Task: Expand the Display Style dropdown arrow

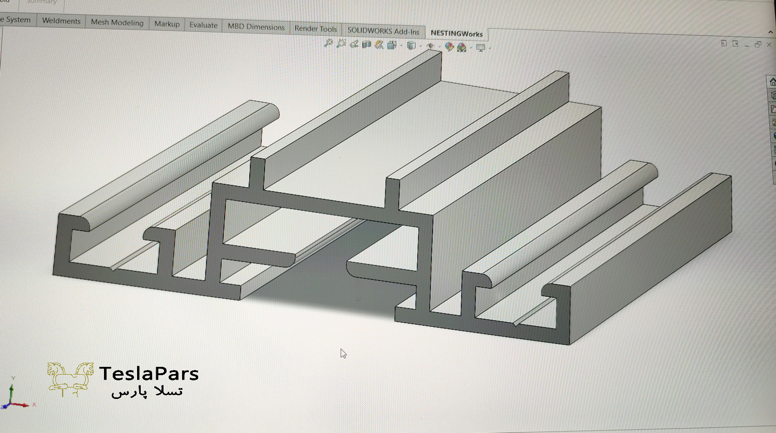Action: tap(421, 47)
